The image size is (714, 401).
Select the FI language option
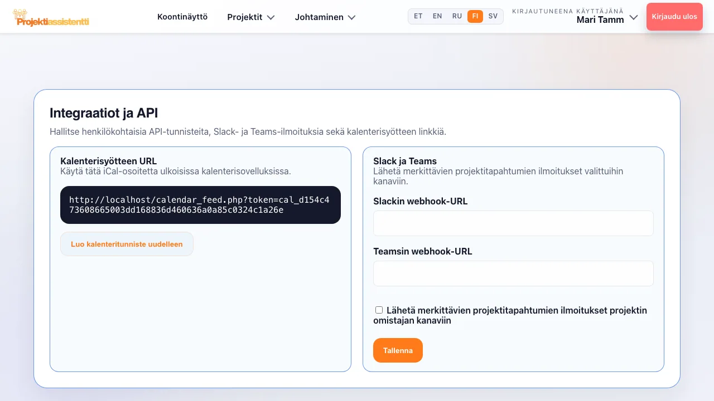point(475,16)
